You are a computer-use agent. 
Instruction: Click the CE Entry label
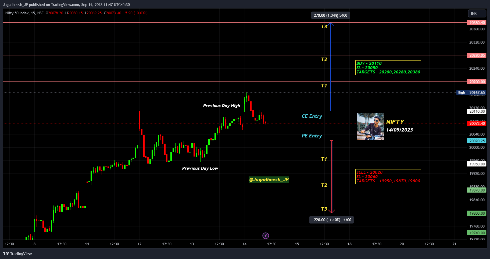pos(312,116)
